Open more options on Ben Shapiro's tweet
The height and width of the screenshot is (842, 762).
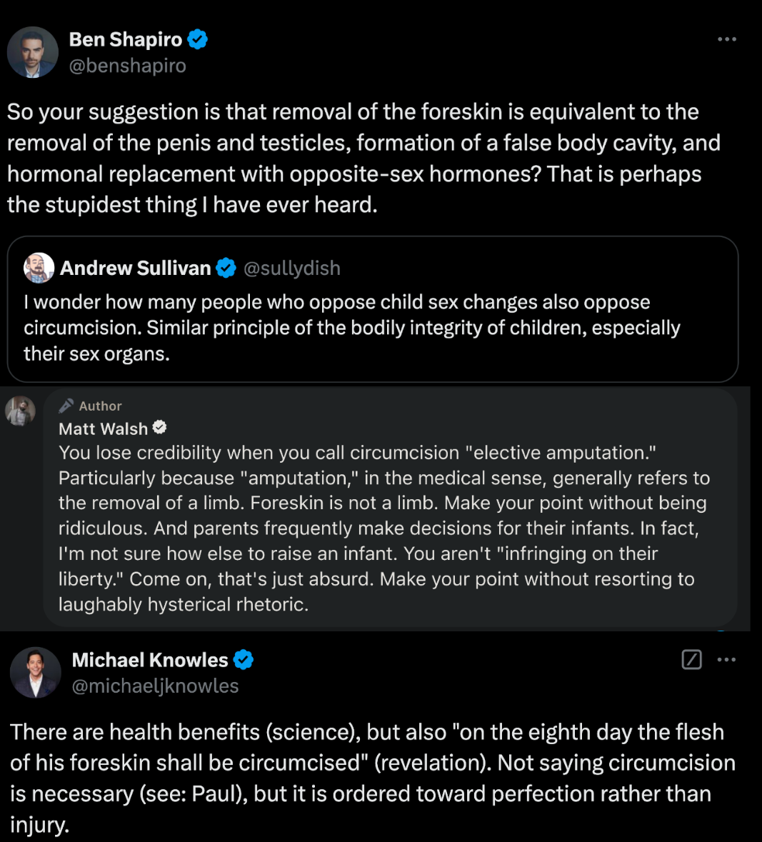point(726,39)
